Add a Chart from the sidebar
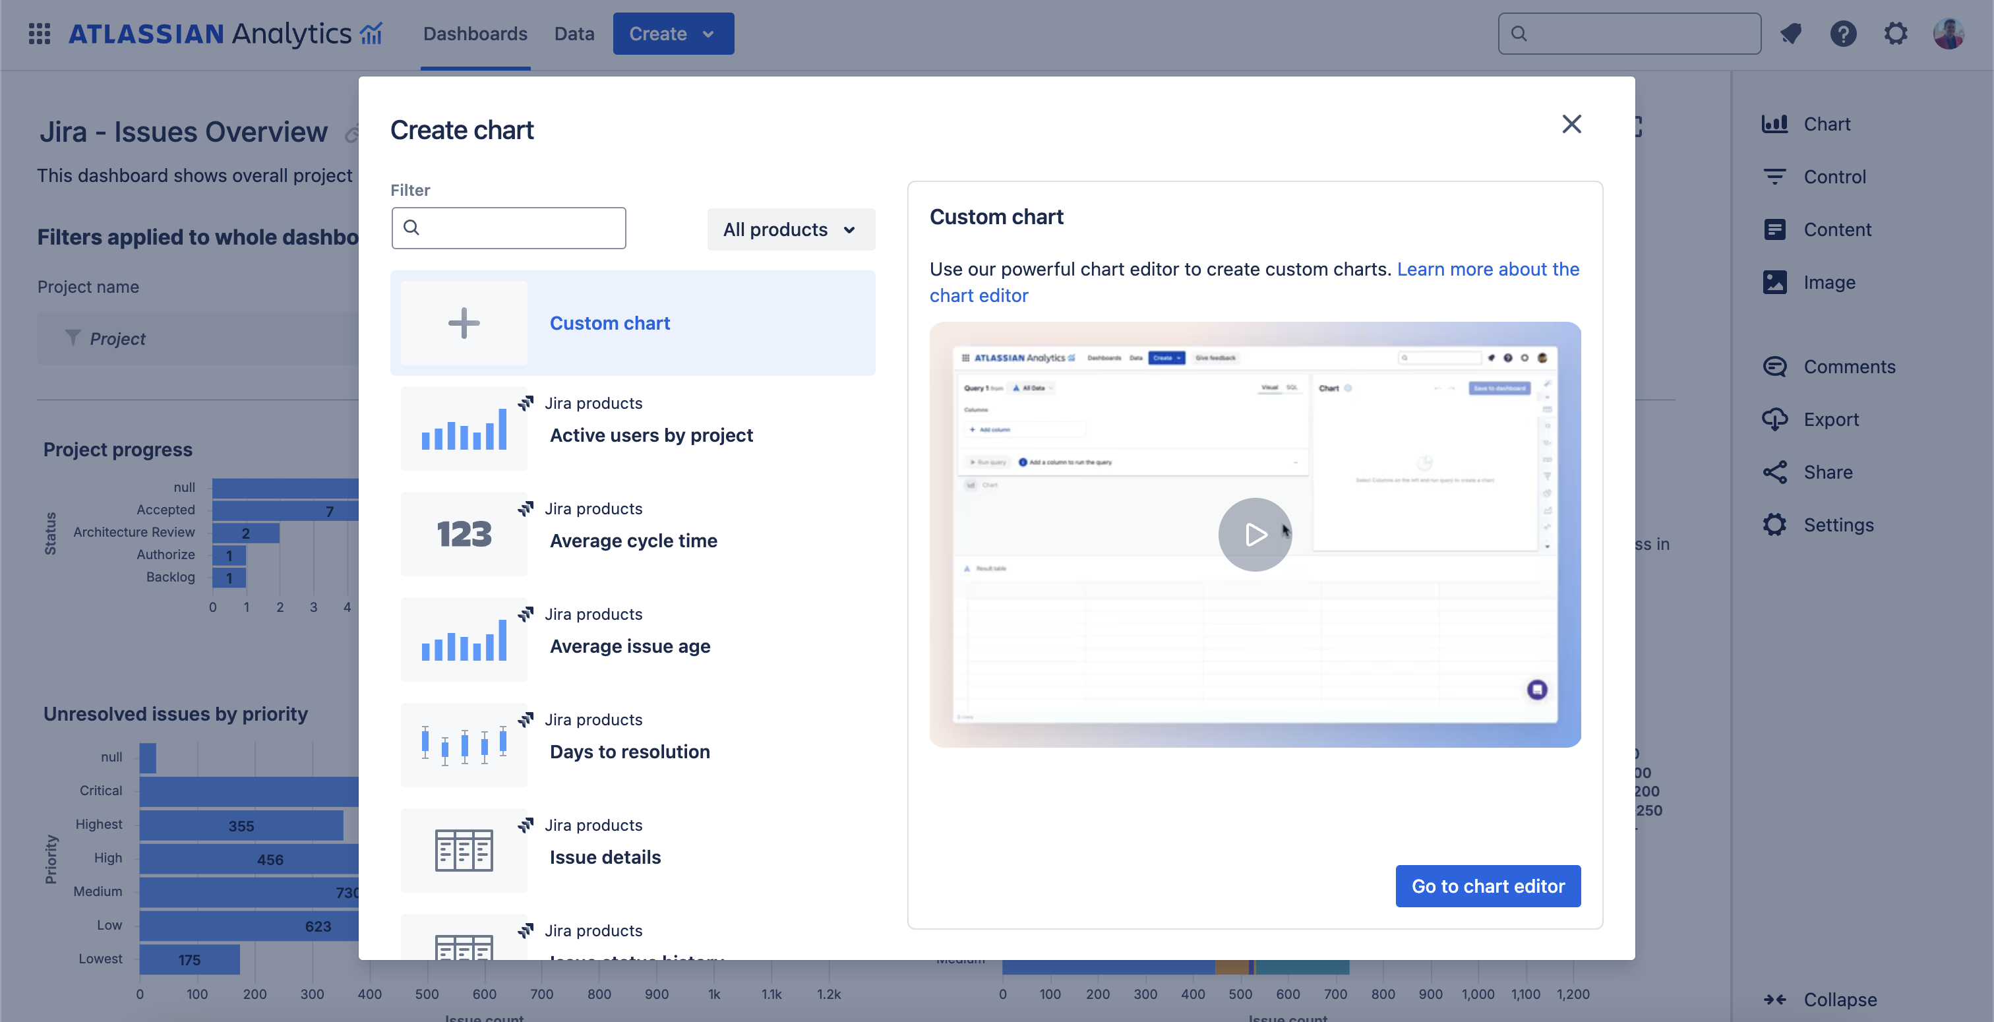Image resolution: width=1994 pixels, height=1022 pixels. 1807,124
